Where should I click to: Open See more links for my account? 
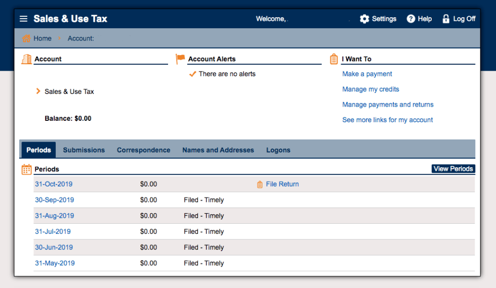coord(387,120)
